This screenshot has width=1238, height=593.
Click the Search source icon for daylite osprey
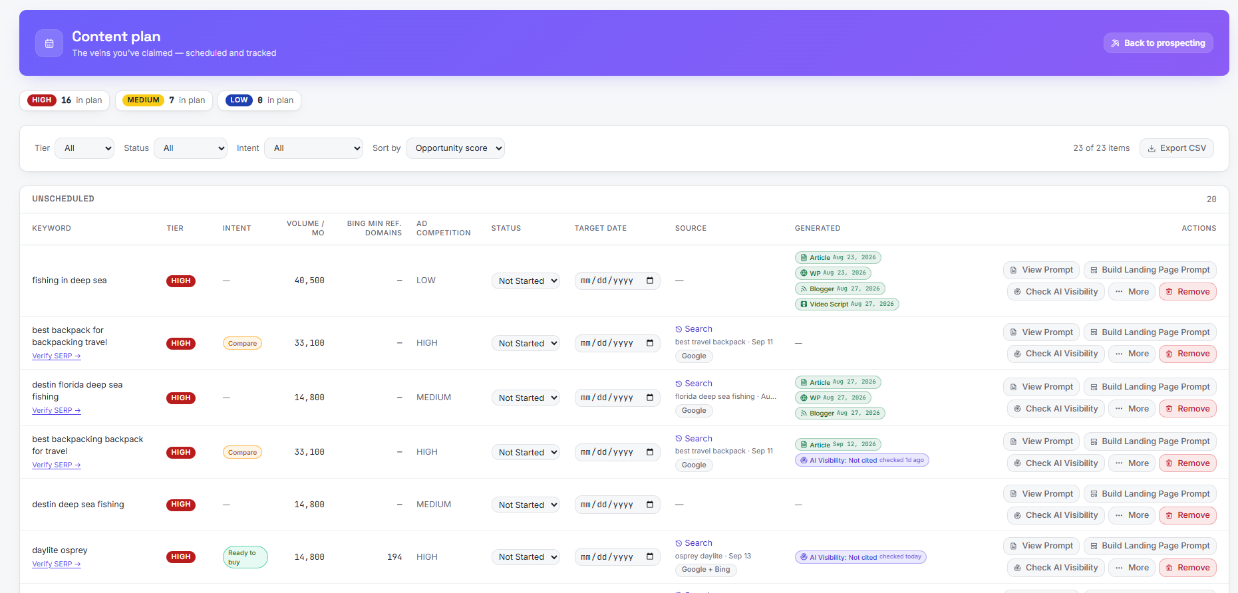click(679, 543)
